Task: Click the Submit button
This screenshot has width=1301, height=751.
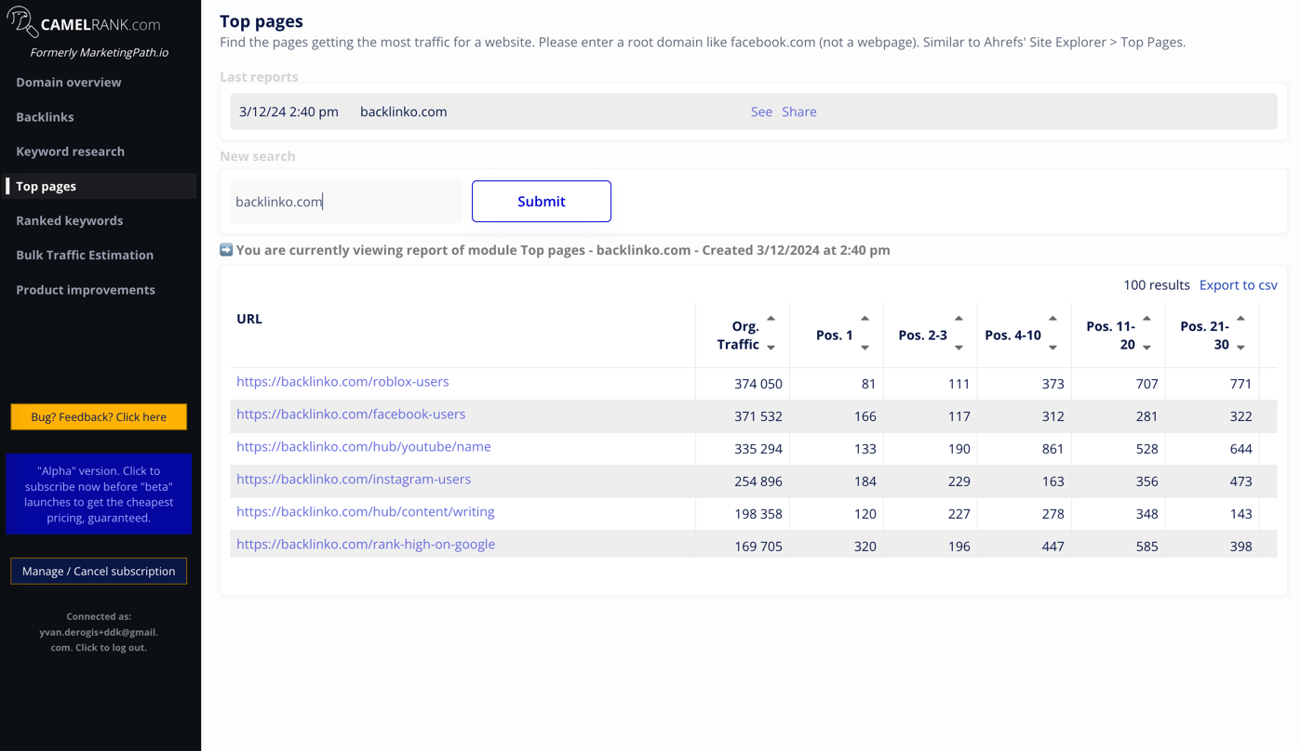Action: tap(542, 201)
